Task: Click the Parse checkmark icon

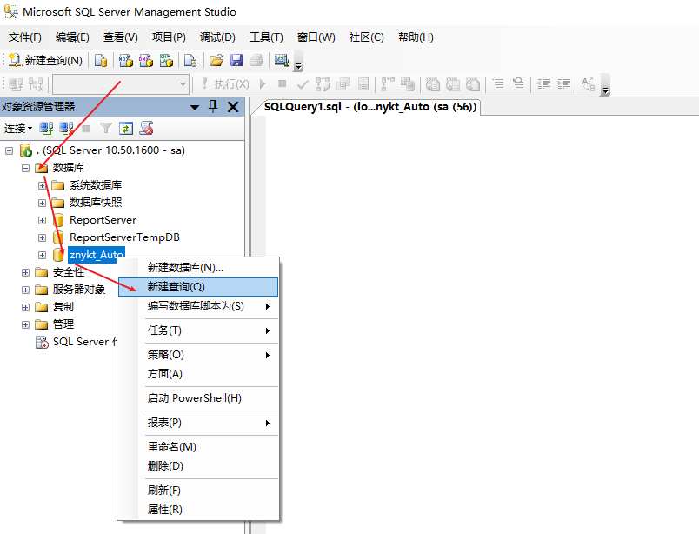Action: pyautogui.click(x=303, y=83)
